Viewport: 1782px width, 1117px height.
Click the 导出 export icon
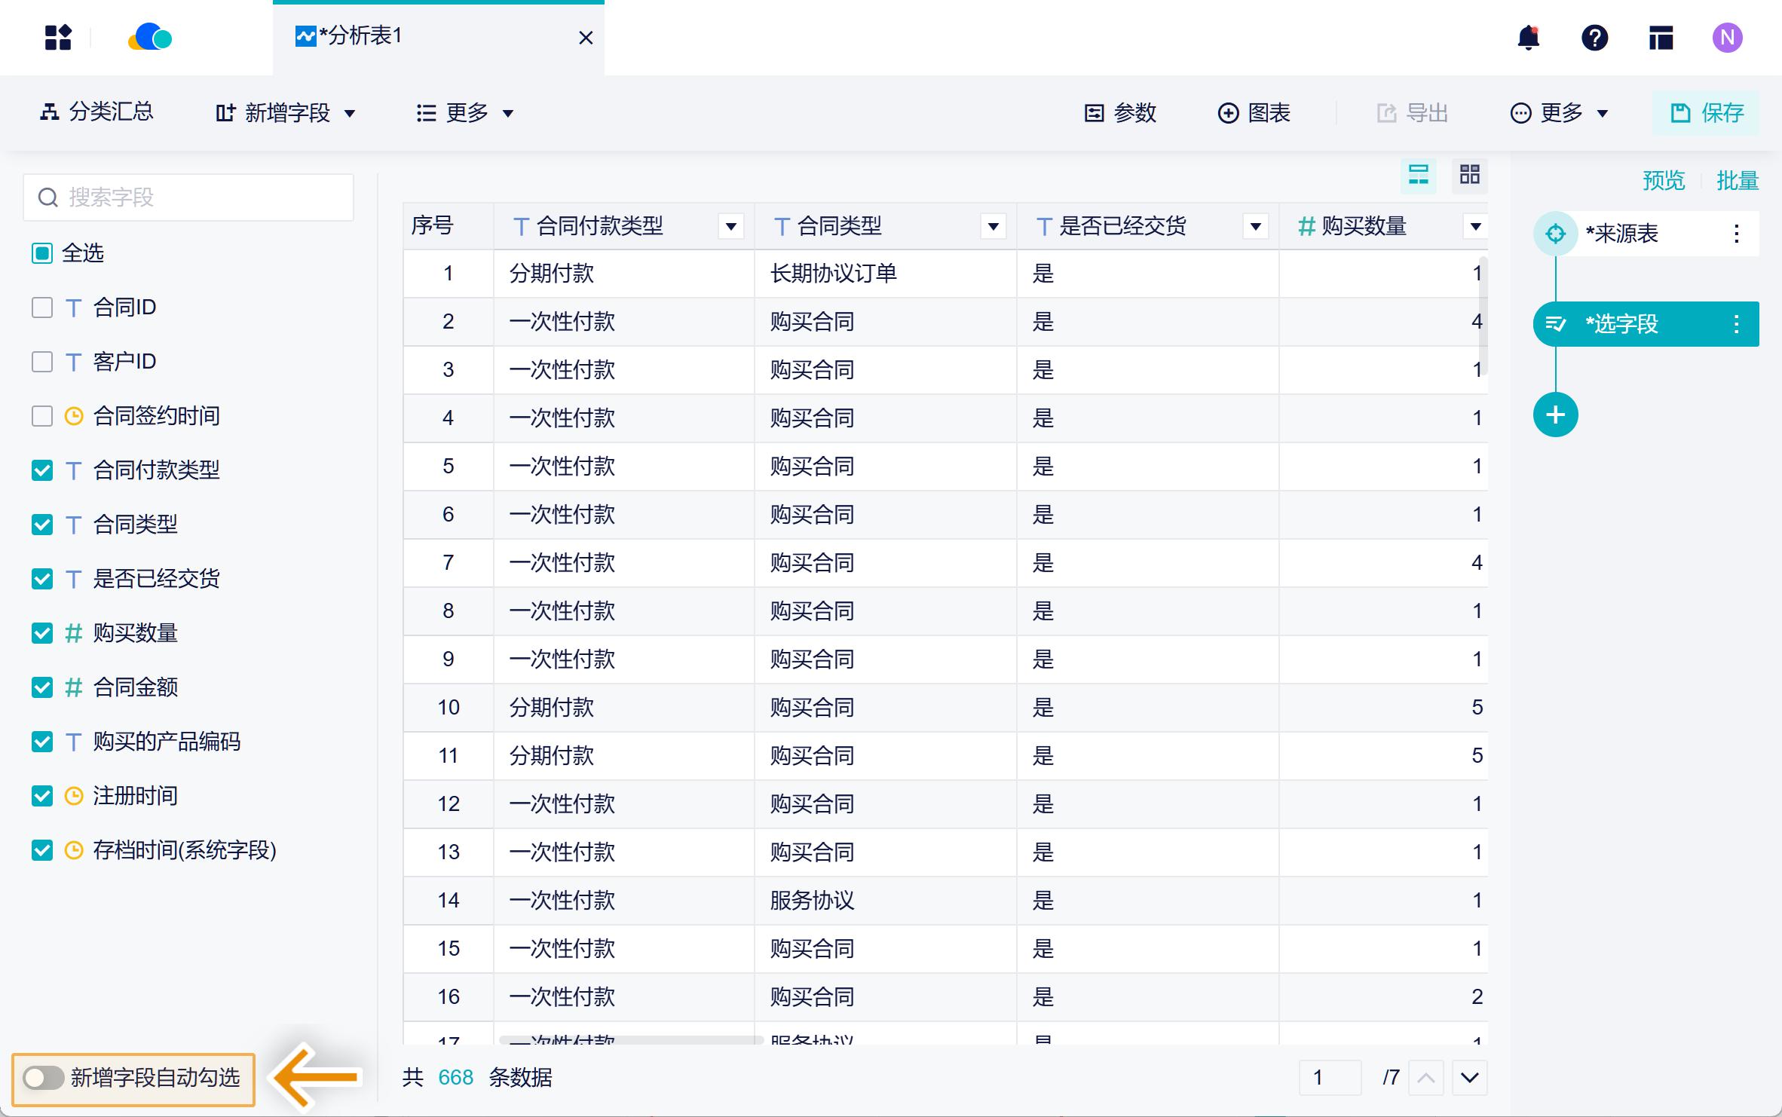click(x=1413, y=113)
